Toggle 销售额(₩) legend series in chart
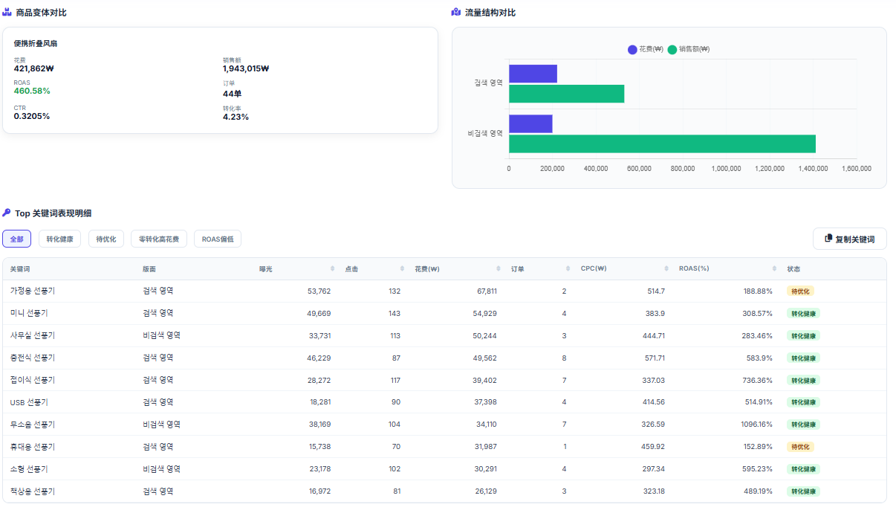The width and height of the screenshot is (896, 513). pos(689,49)
